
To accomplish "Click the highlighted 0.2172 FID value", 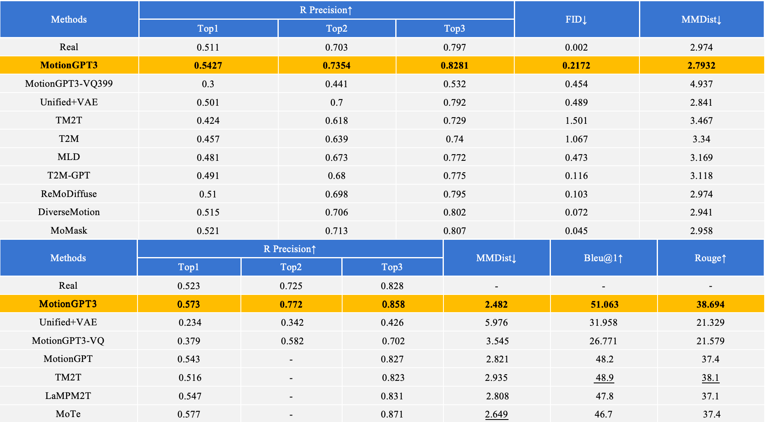I will tap(576, 65).
